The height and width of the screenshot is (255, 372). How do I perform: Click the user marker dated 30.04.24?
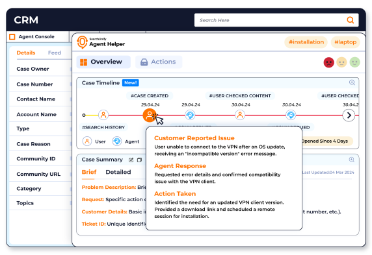click(x=240, y=115)
